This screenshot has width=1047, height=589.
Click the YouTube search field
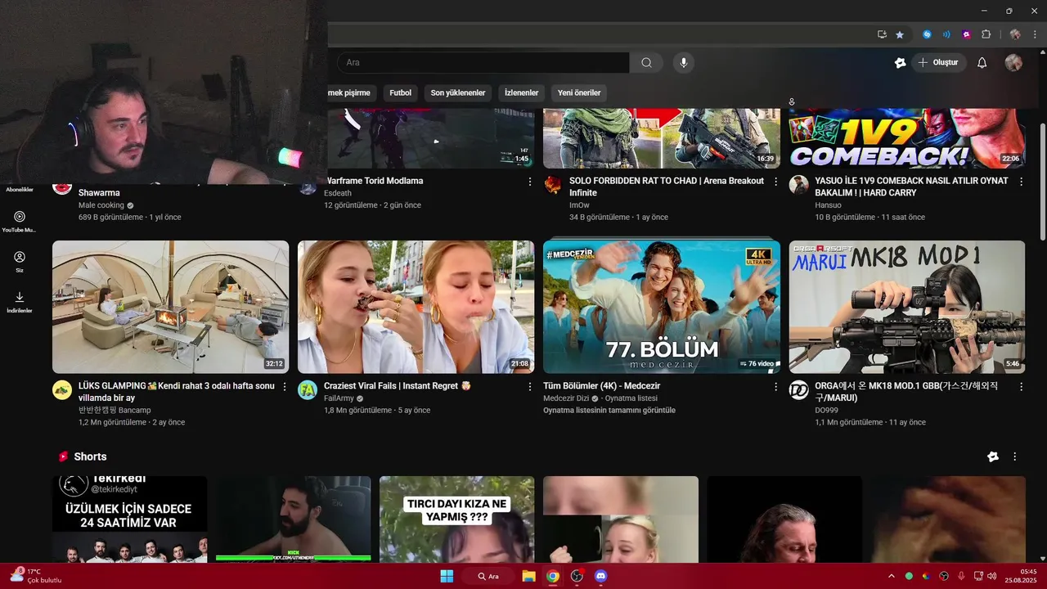coord(483,63)
